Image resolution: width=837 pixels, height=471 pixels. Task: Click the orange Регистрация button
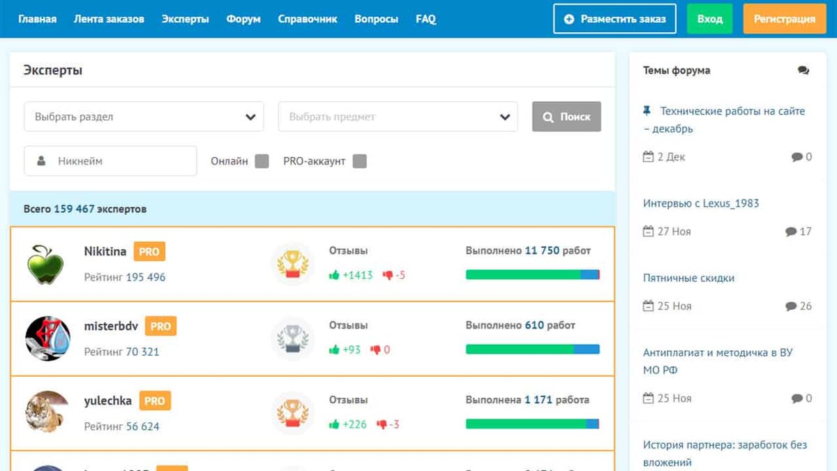coord(785,19)
